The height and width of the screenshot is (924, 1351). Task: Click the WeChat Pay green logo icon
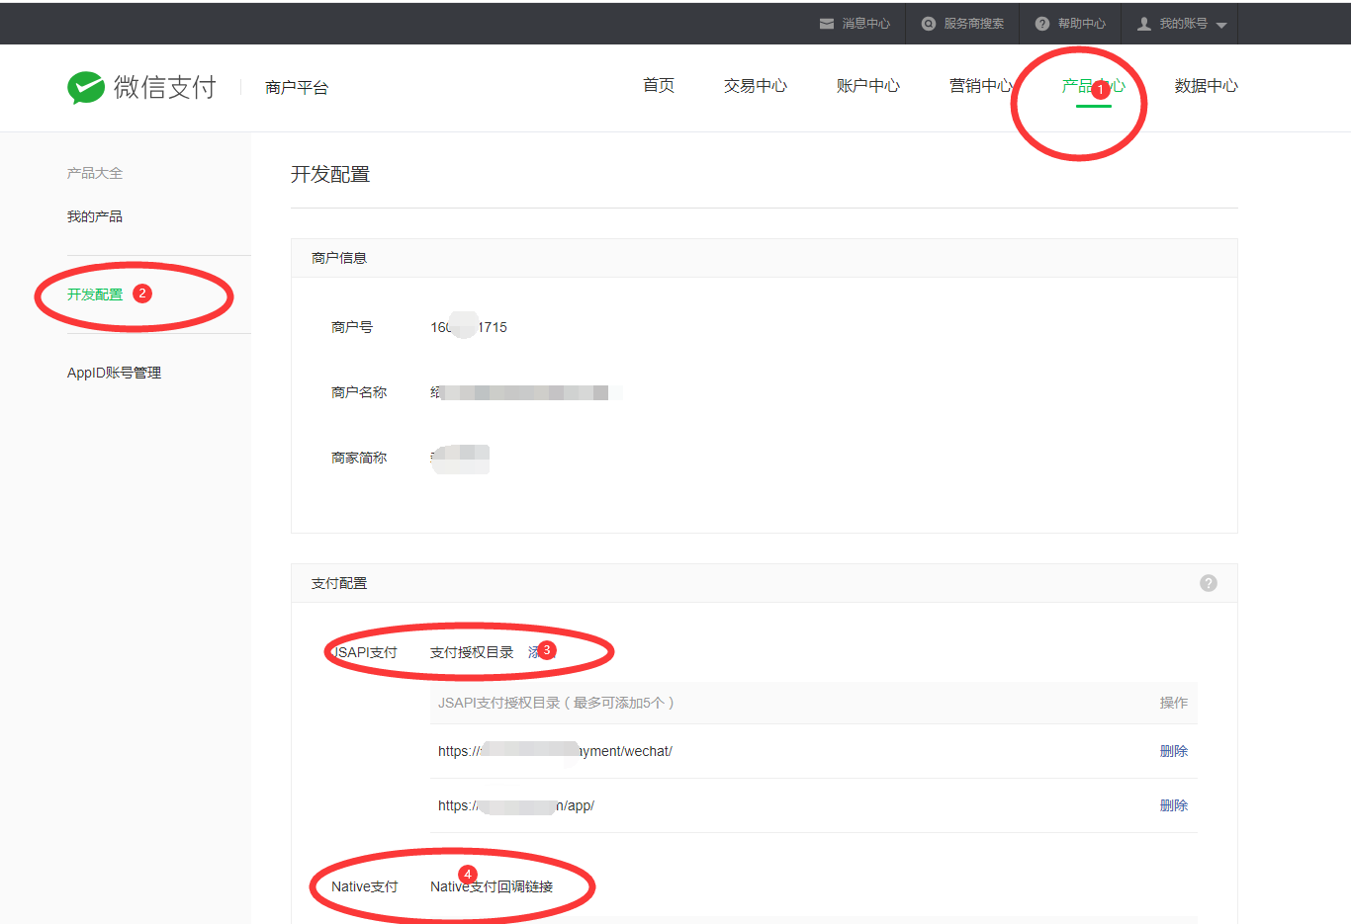click(x=86, y=88)
